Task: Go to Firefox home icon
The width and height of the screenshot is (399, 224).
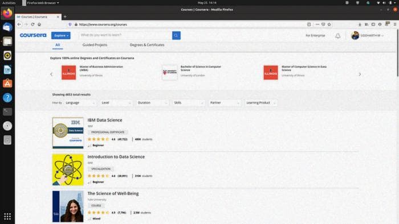Action: click(39, 24)
